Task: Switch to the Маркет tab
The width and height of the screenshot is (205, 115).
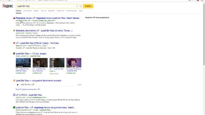Action: 51,11
